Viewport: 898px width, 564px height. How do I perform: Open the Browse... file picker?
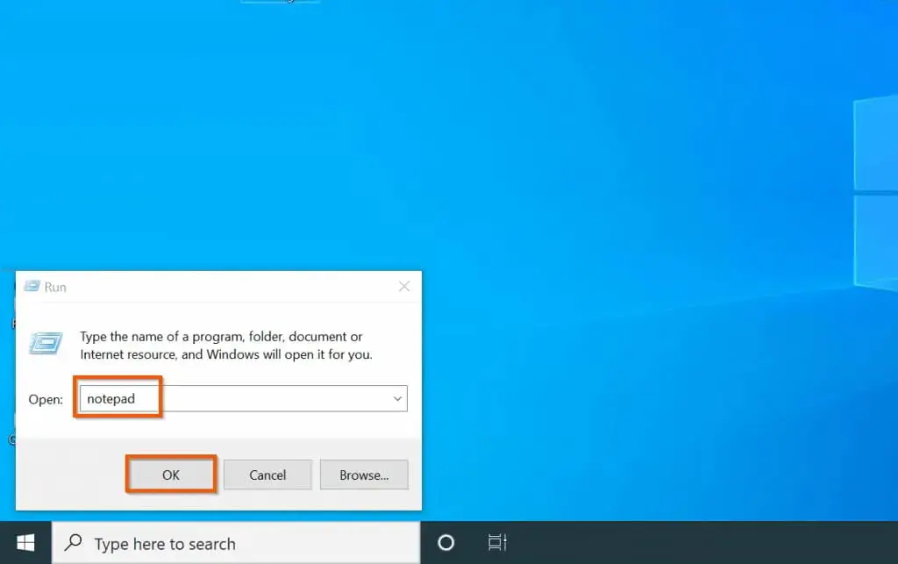(x=364, y=475)
